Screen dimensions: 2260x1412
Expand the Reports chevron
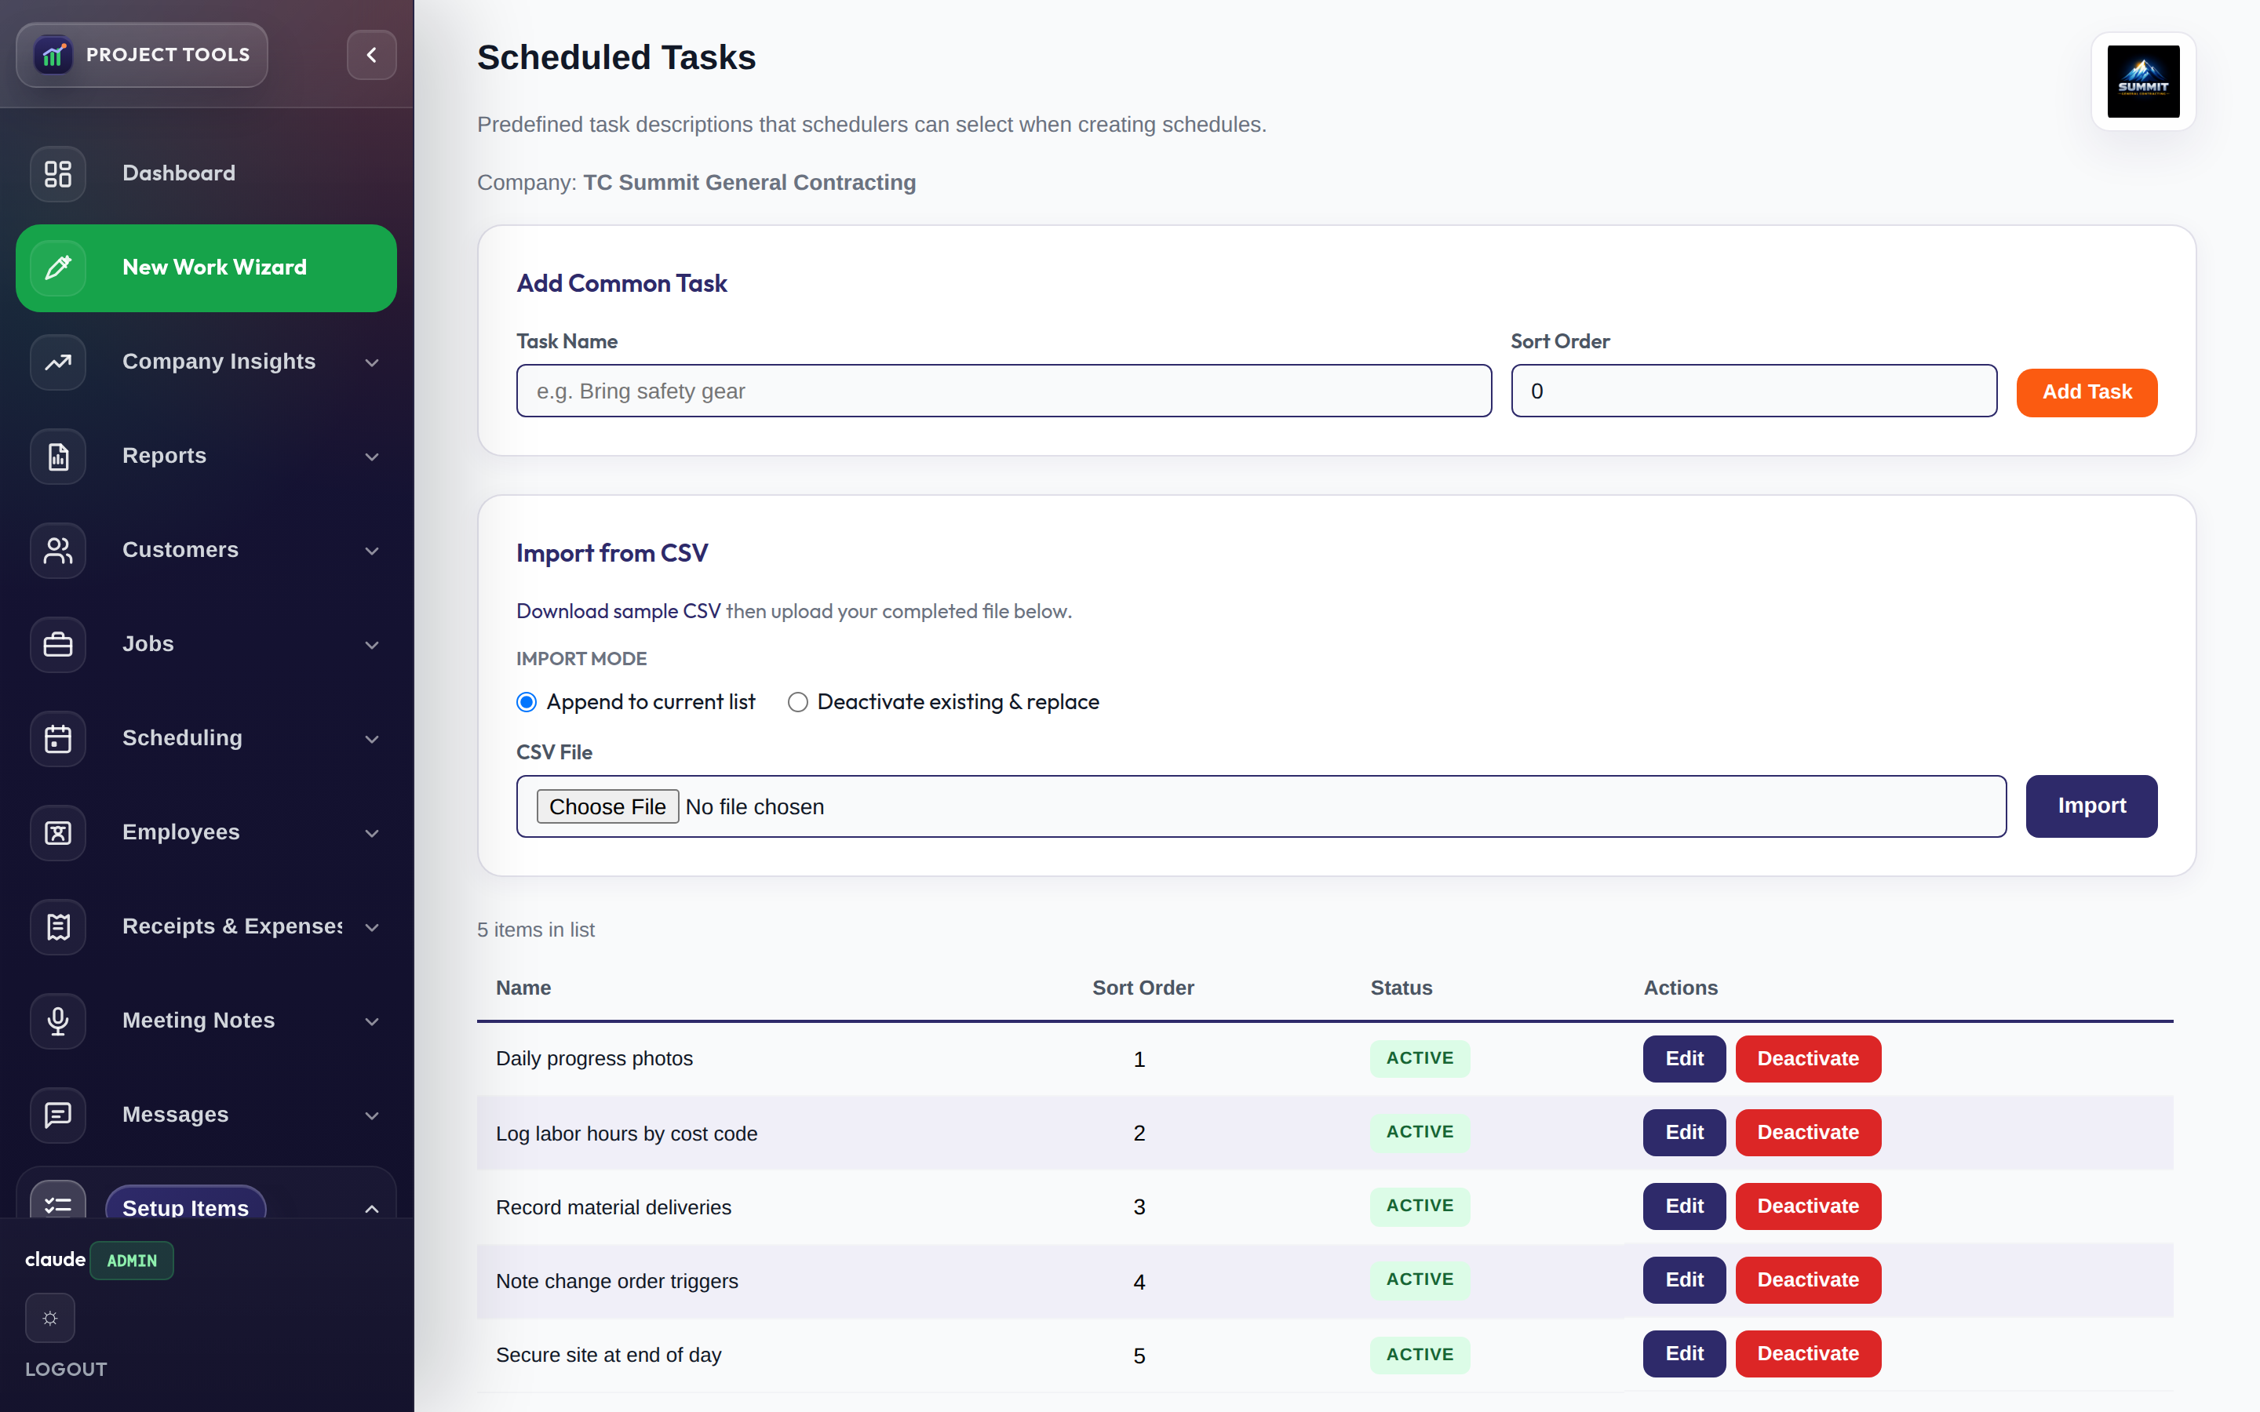372,457
